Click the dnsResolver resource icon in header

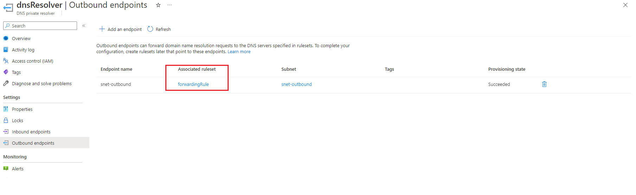click(x=8, y=7)
